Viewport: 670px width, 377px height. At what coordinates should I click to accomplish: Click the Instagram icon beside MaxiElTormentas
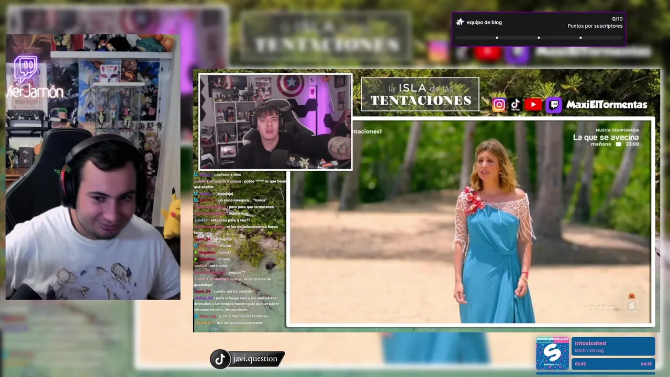click(499, 105)
